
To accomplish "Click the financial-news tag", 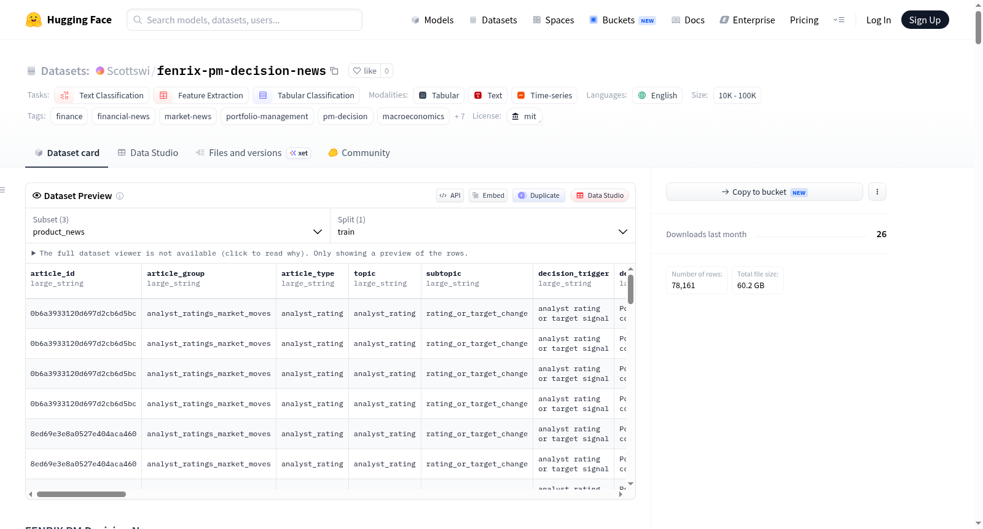I will coord(123,116).
